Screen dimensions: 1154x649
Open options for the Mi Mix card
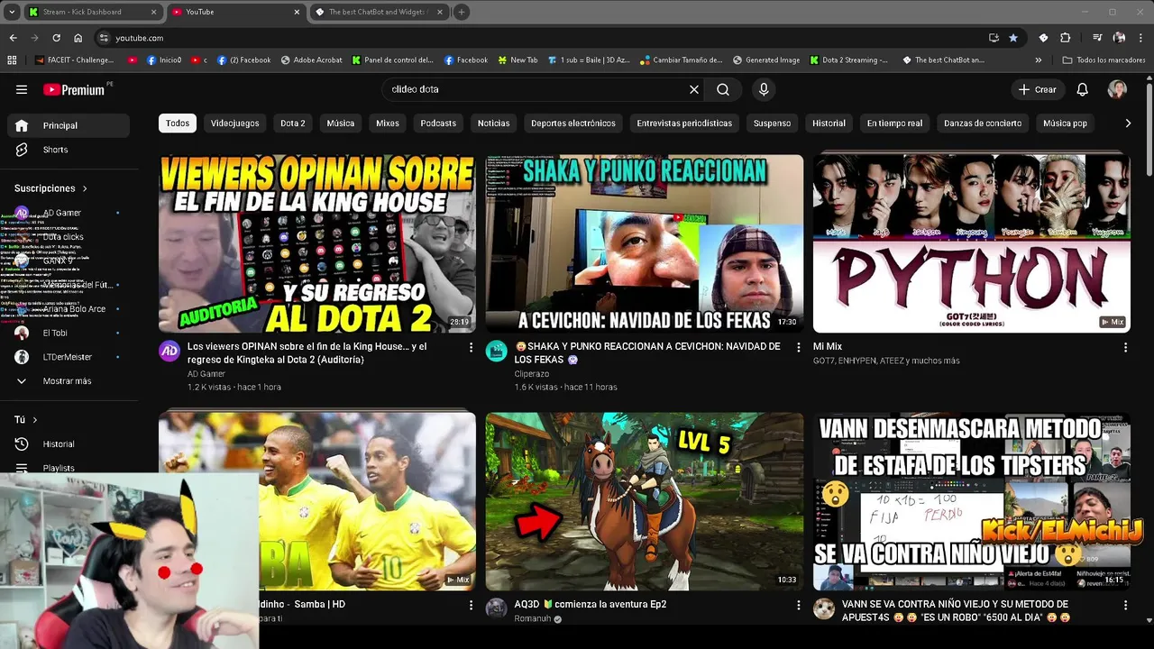[1125, 347]
